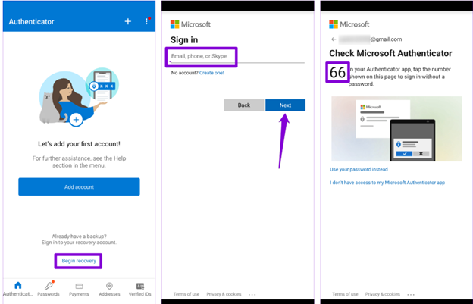Tap the plus icon to add account
The image size is (473, 304).
[x=128, y=22]
